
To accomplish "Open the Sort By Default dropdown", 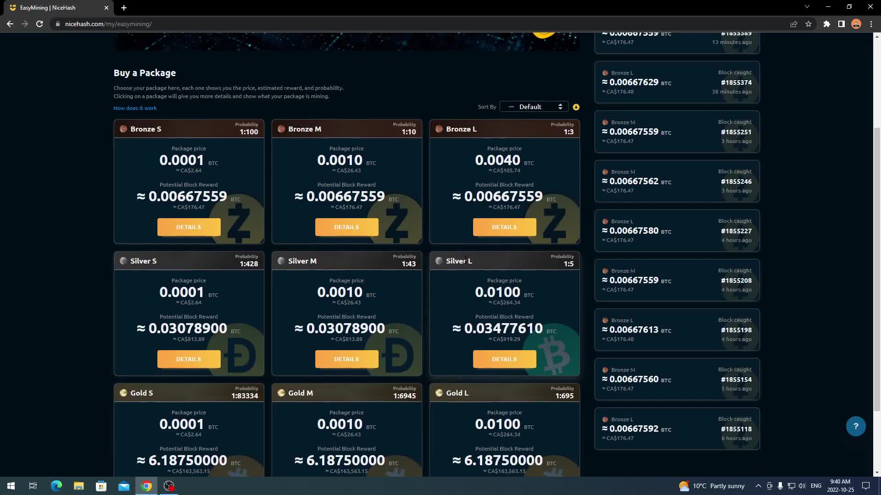I will 534,106.
